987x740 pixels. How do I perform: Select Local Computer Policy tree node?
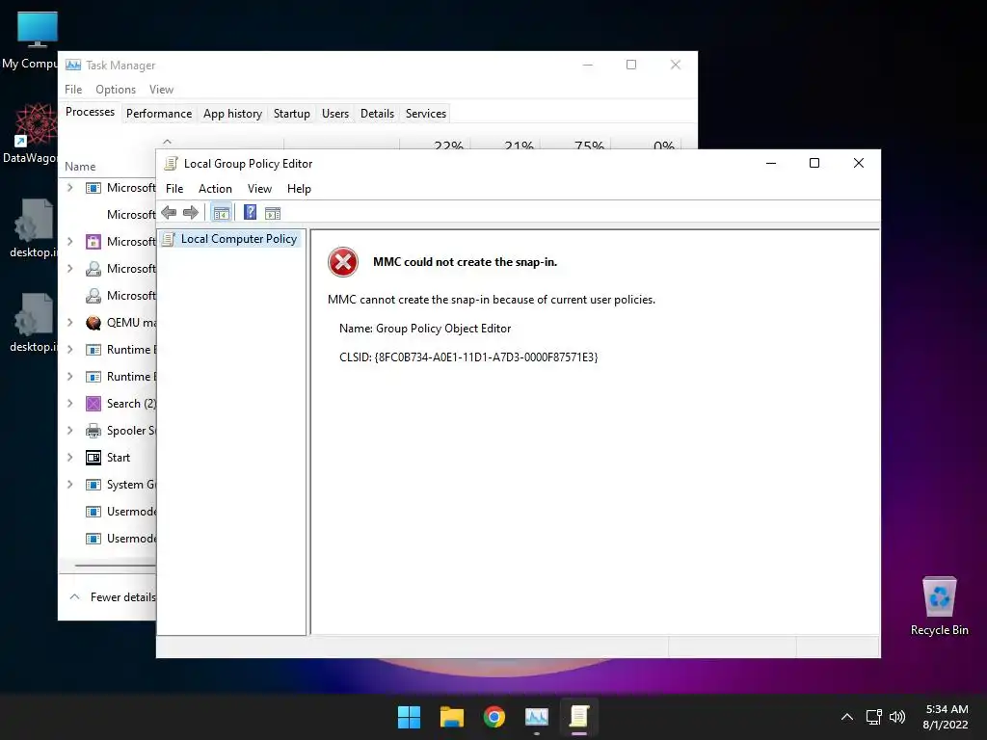[230, 239]
